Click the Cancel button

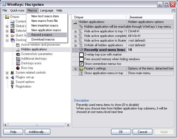tap(143, 132)
